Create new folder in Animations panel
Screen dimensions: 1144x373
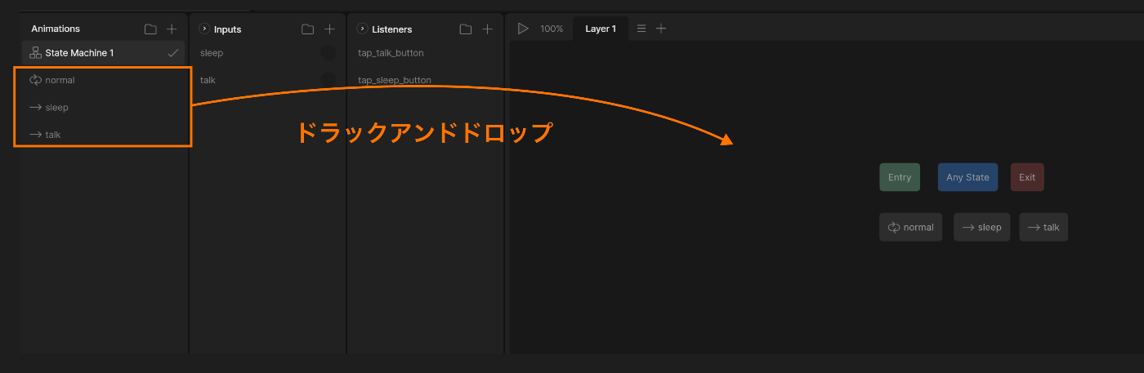point(150,29)
